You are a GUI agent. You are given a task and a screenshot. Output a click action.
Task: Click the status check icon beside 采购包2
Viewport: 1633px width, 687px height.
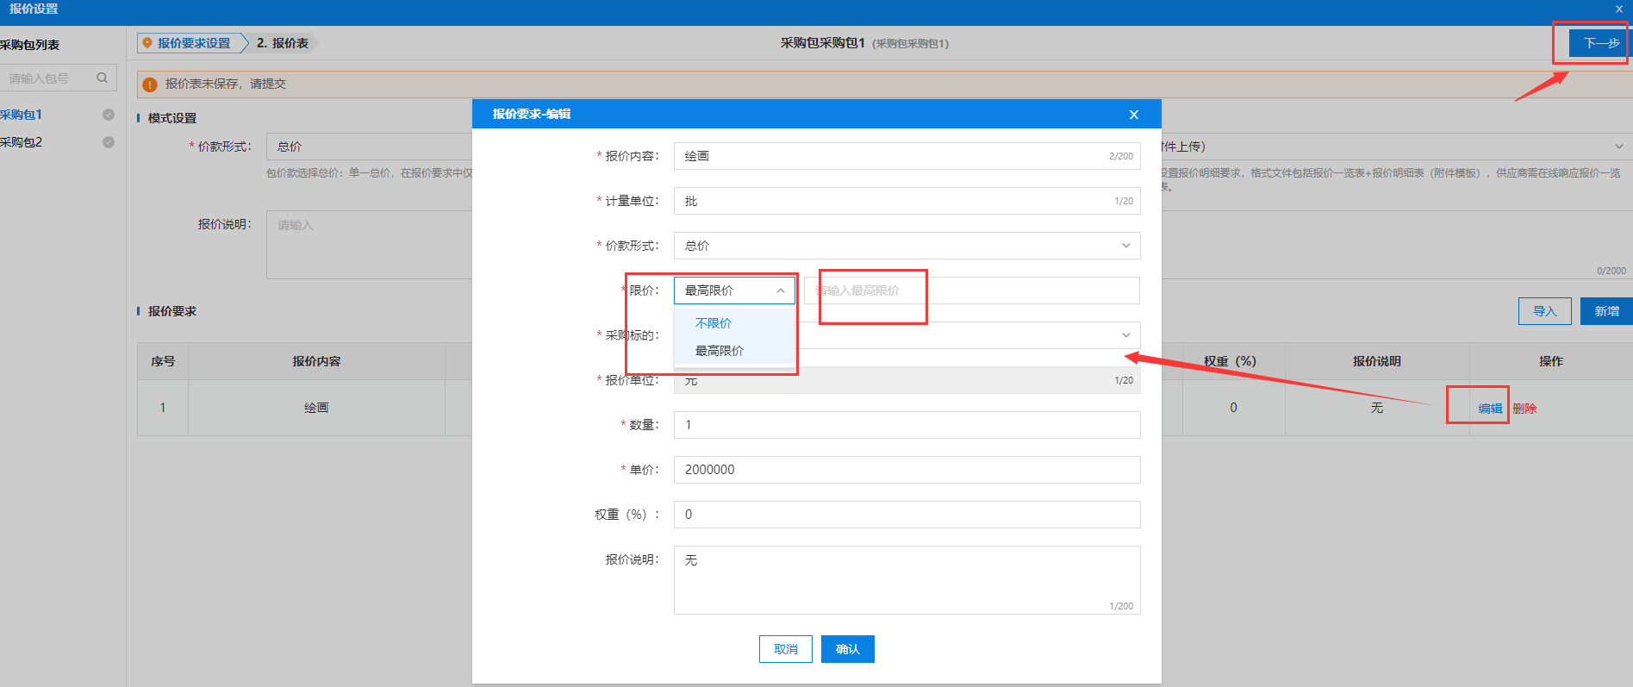pyautogui.click(x=109, y=142)
